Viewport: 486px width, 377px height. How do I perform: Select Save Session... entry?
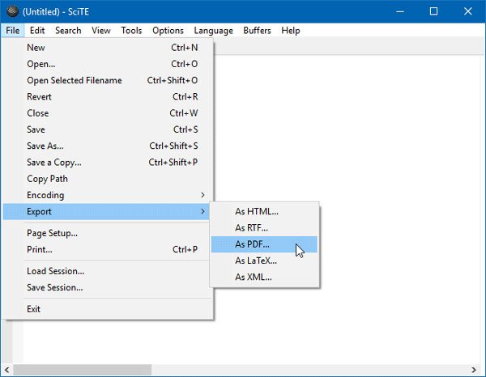click(x=107, y=287)
